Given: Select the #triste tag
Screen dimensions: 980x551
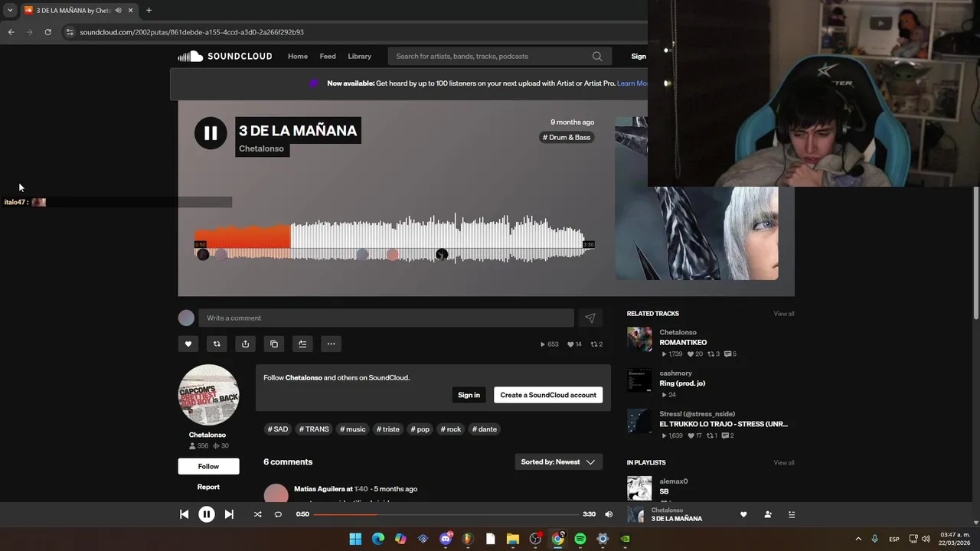Looking at the screenshot, I should 388,429.
